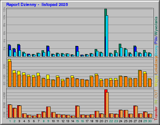Click the '2k' y-axis value
Screen dimensions: 160x125
pos(4,48)
